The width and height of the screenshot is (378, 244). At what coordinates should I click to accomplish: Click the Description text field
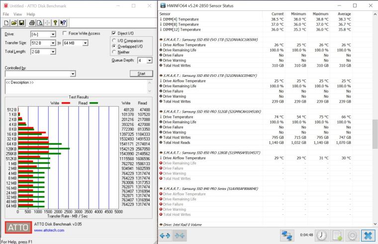[76, 86]
